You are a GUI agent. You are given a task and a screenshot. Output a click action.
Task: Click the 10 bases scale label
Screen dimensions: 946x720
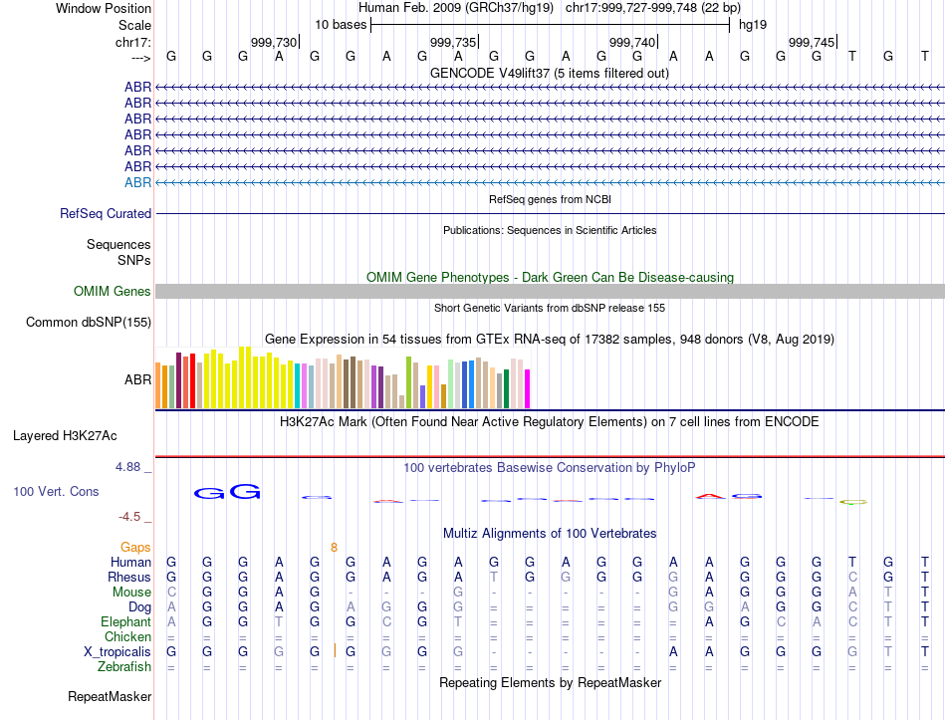click(x=341, y=25)
